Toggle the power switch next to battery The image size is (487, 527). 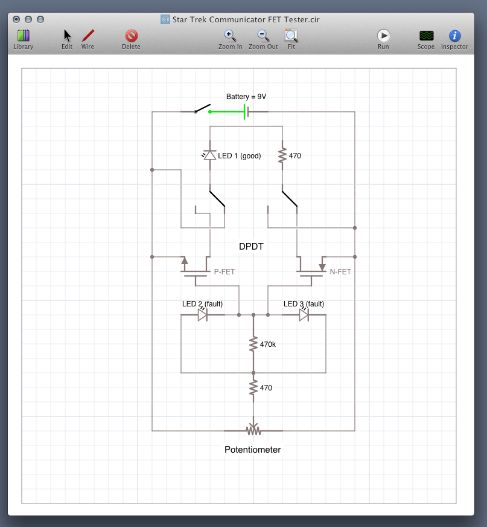pos(202,109)
